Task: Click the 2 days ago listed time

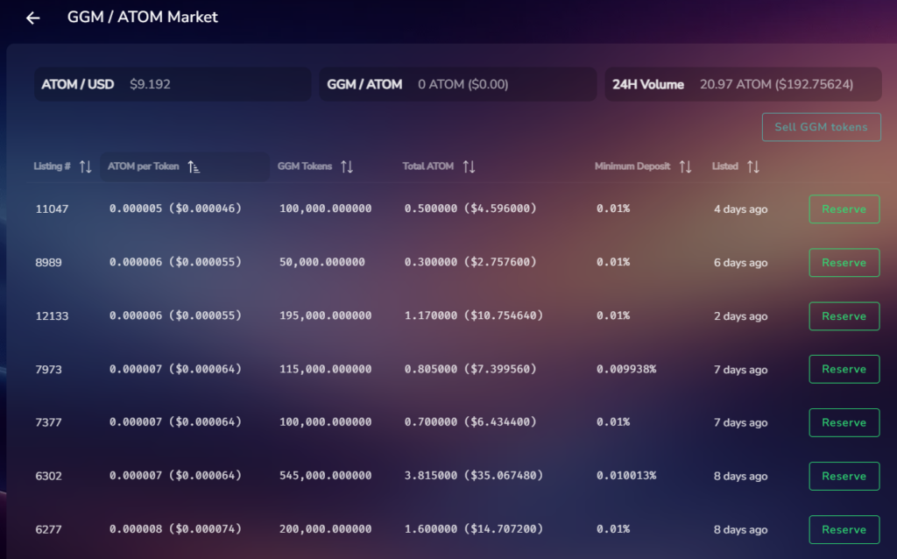Action: click(x=741, y=315)
